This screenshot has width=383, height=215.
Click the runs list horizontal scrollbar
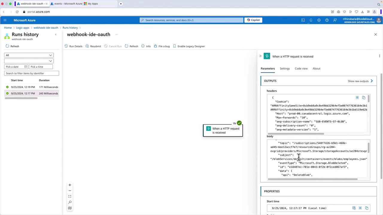point(21,98)
